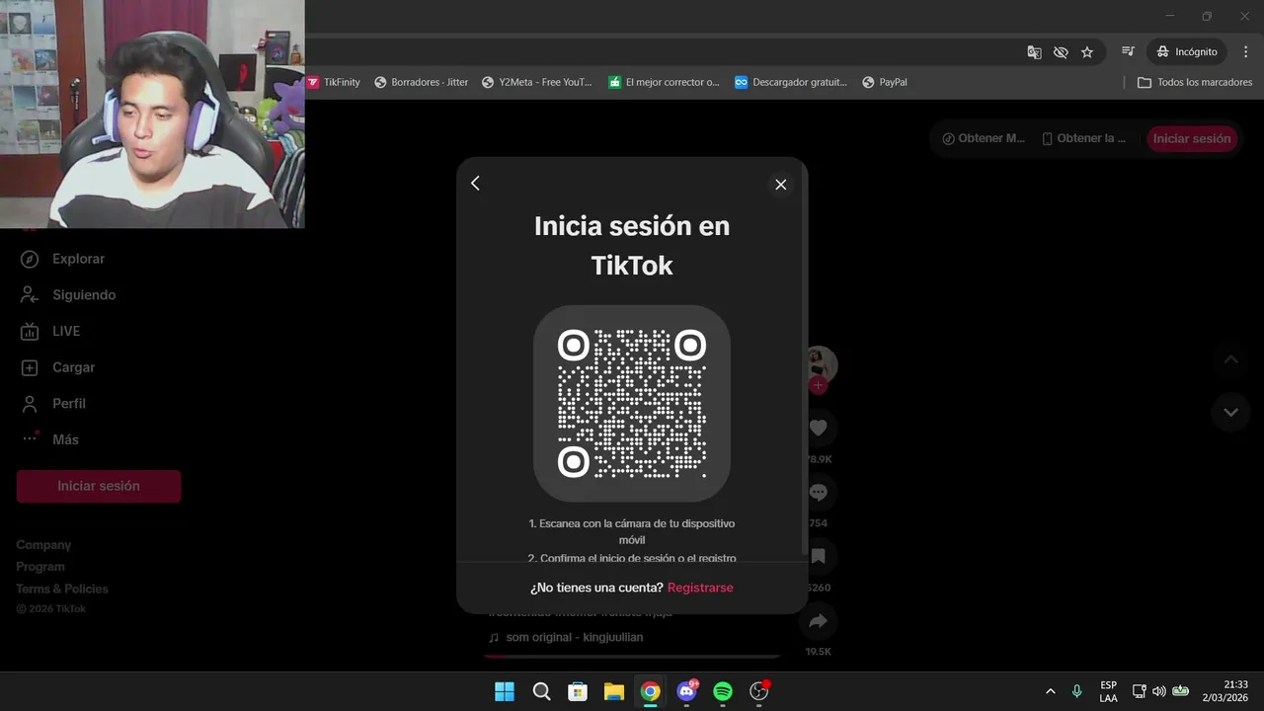Click the volume speaker tray icon
The image size is (1264, 711).
pyautogui.click(x=1159, y=691)
